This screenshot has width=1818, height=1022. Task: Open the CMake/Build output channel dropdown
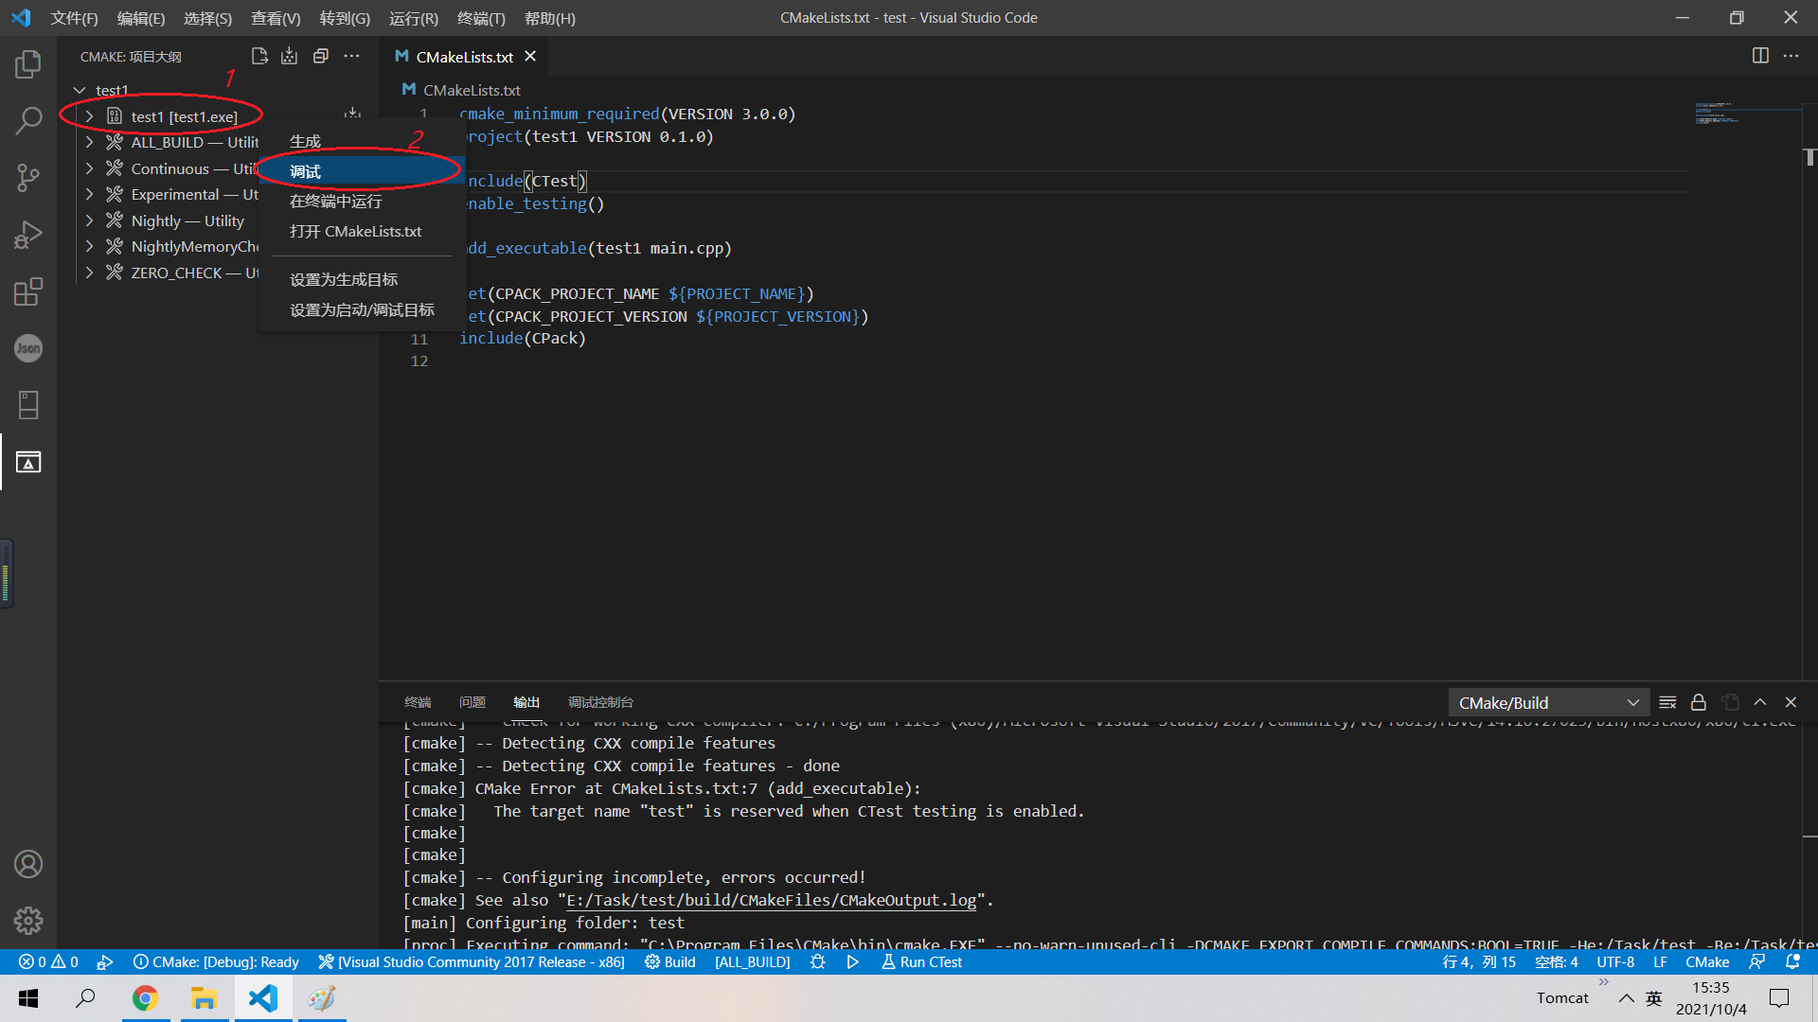1547,702
